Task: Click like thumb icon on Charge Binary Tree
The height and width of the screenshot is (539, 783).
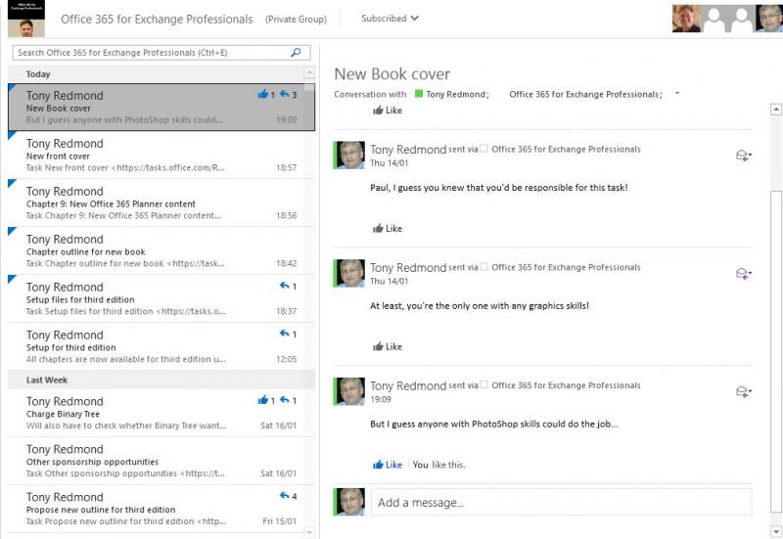Action: coord(262,400)
